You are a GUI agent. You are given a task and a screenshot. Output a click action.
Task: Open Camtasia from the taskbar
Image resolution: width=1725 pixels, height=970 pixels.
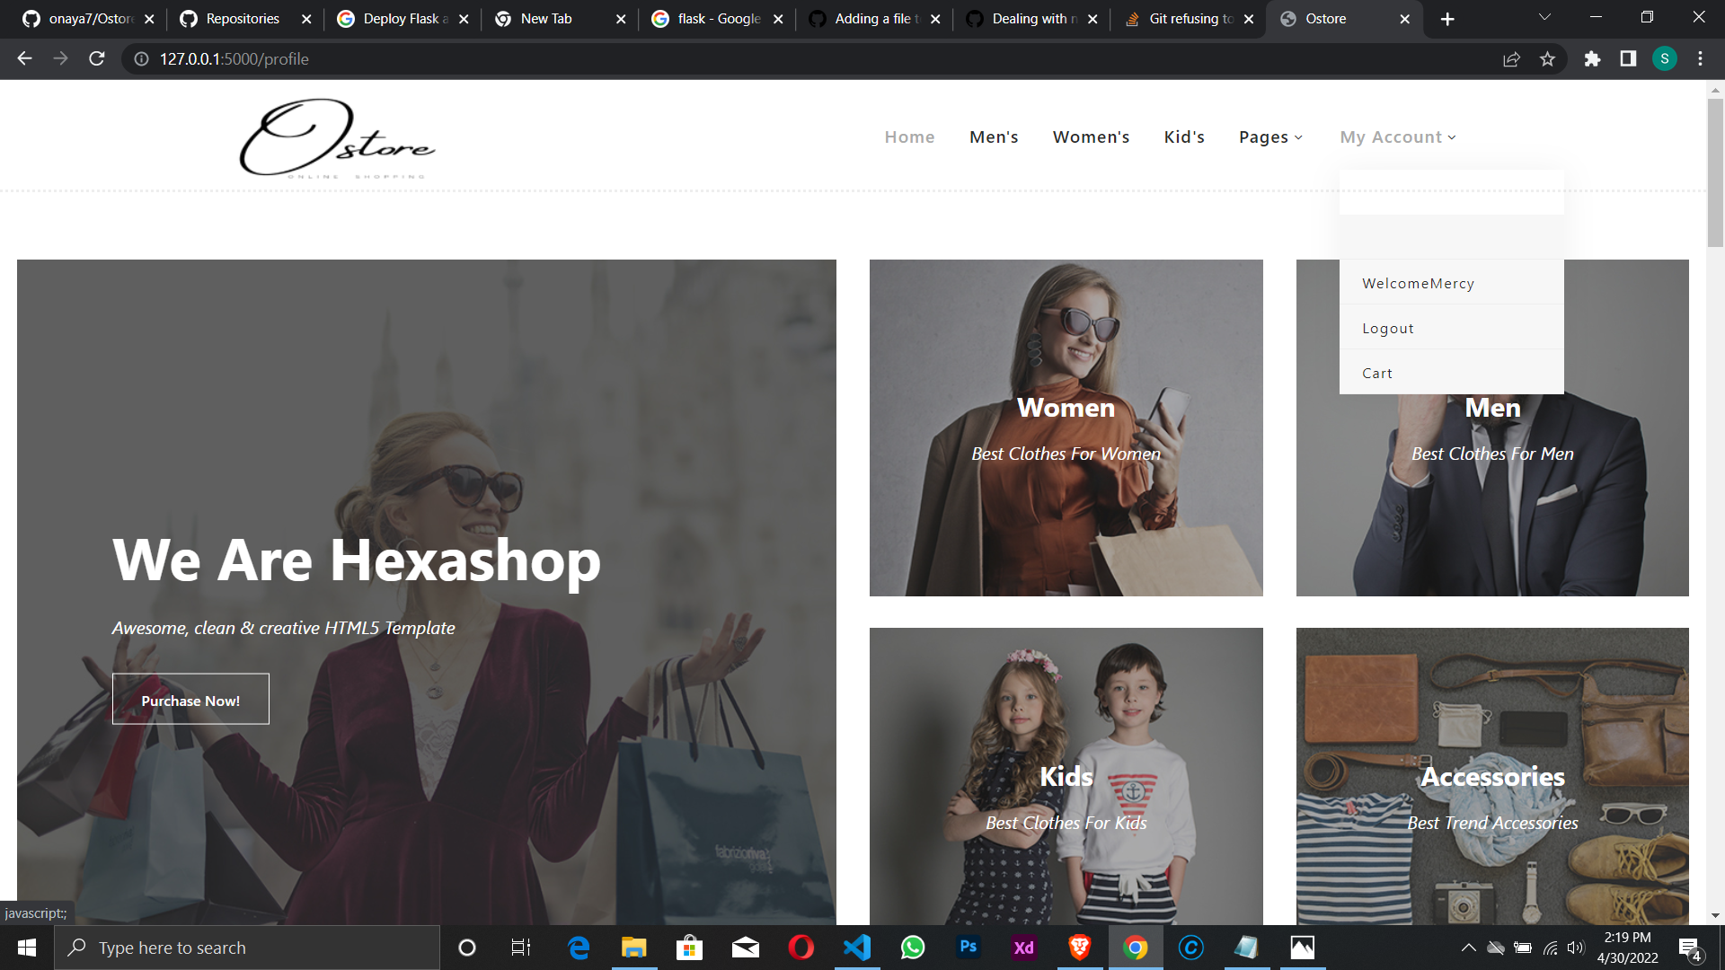(1190, 947)
